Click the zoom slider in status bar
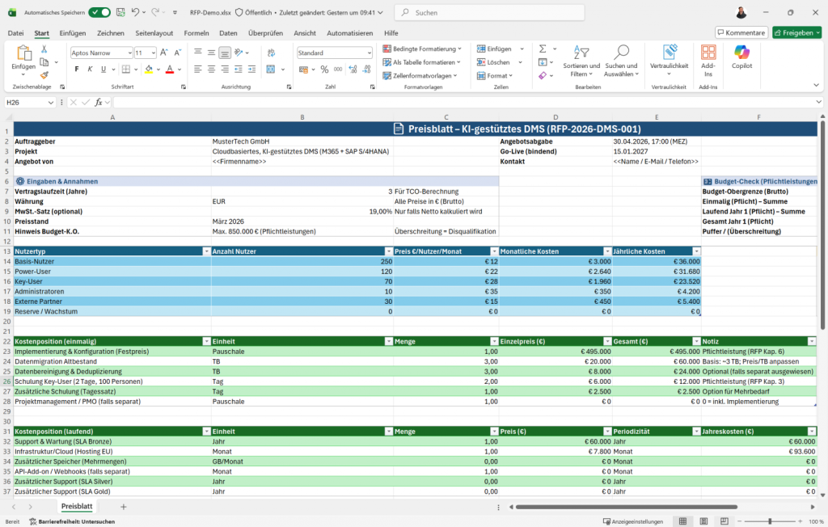The width and height of the screenshot is (828, 527). pyautogui.click(x=770, y=521)
